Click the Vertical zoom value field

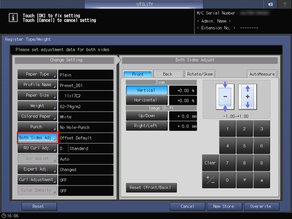click(x=183, y=90)
